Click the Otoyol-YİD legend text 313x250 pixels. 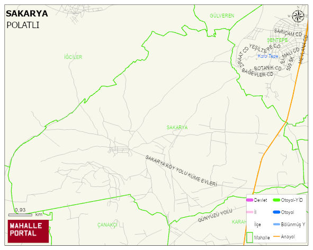[x=292, y=200]
